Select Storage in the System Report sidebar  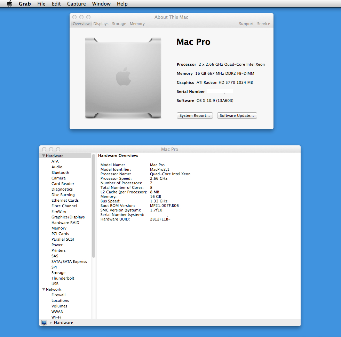click(x=58, y=273)
